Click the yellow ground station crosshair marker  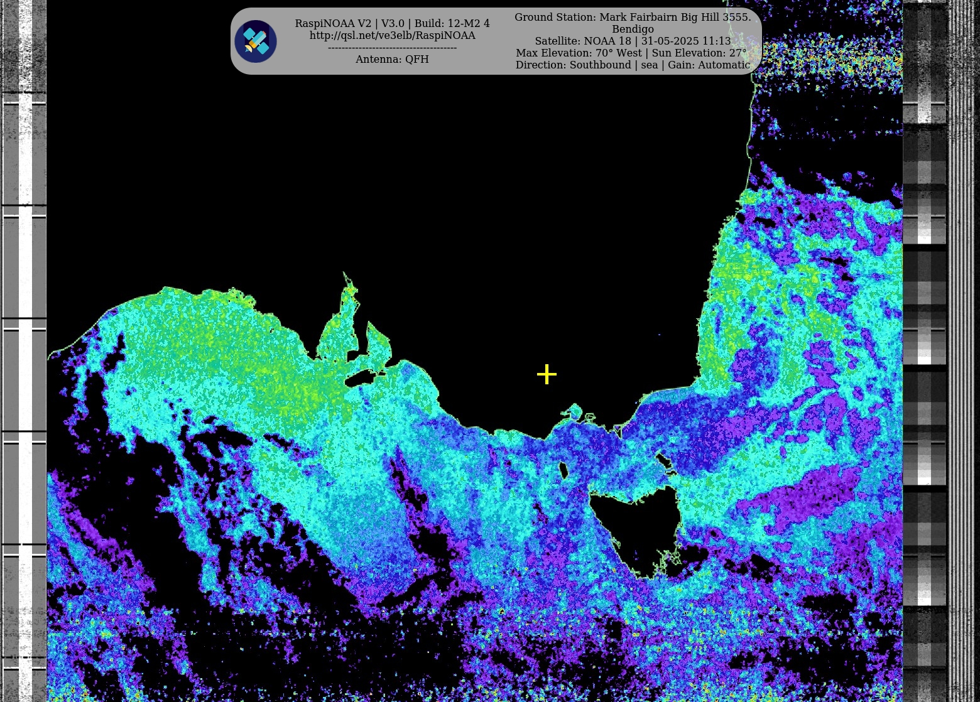click(547, 374)
